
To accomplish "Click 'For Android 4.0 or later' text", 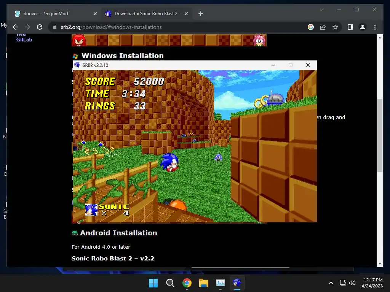I will pos(101,247).
